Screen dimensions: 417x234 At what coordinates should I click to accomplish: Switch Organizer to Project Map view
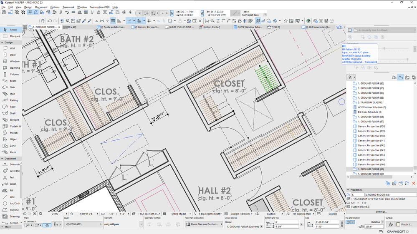(394, 77)
